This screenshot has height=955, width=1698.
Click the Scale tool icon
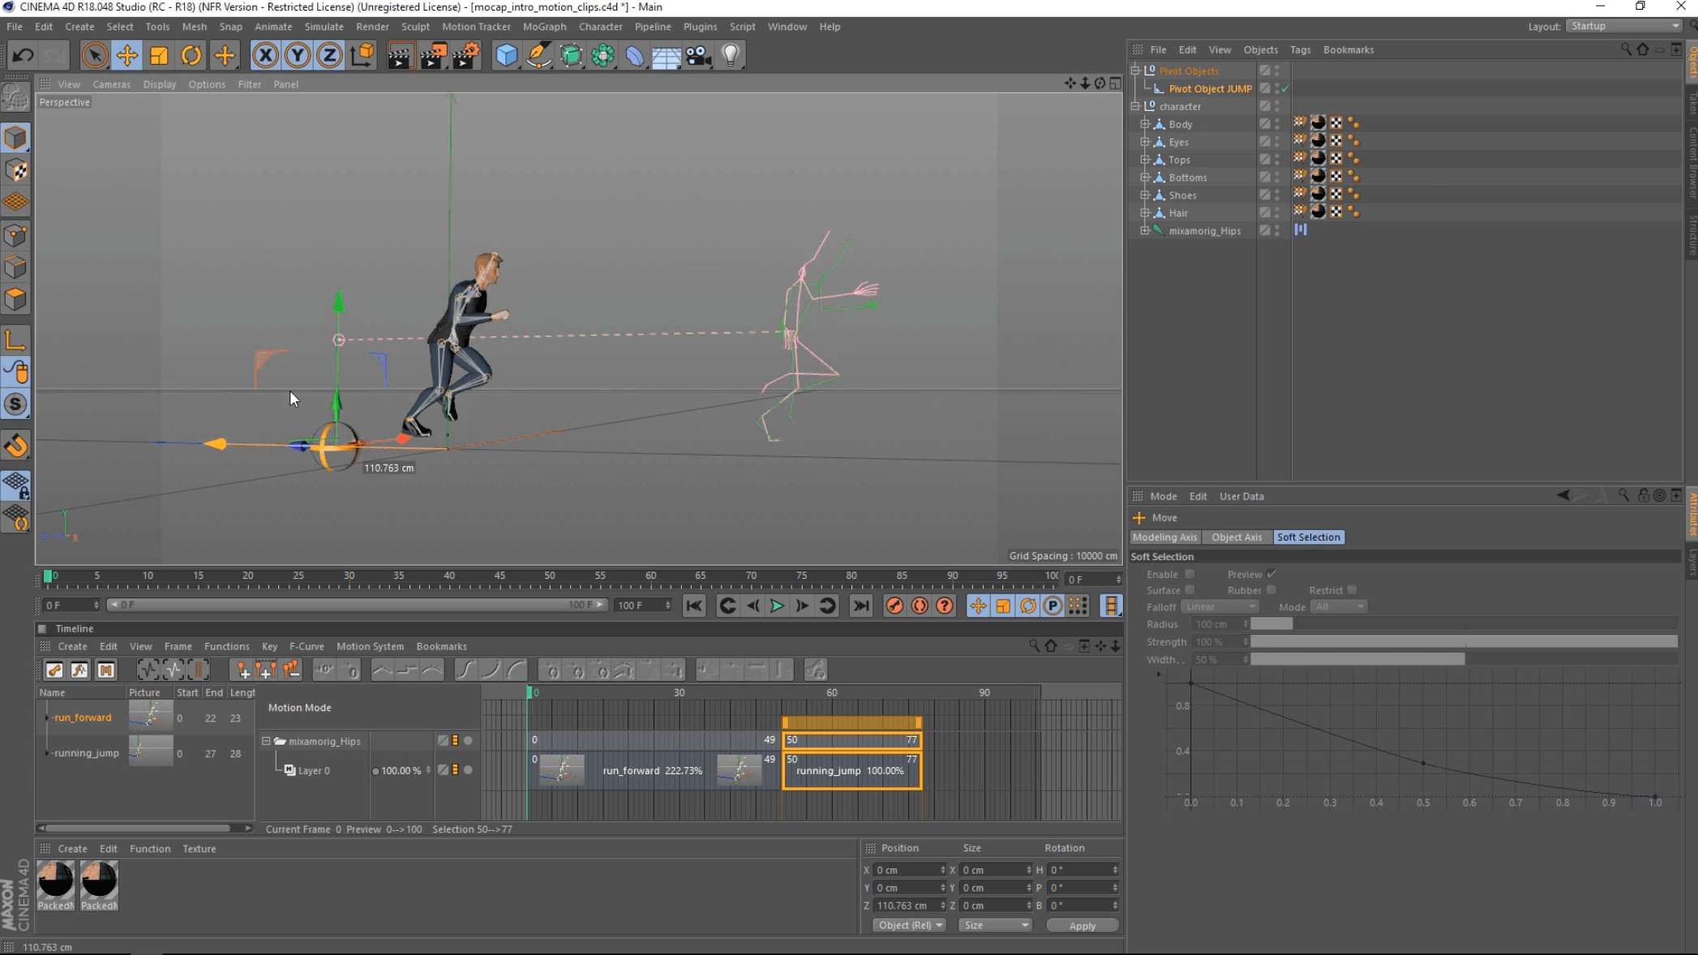[x=159, y=55]
